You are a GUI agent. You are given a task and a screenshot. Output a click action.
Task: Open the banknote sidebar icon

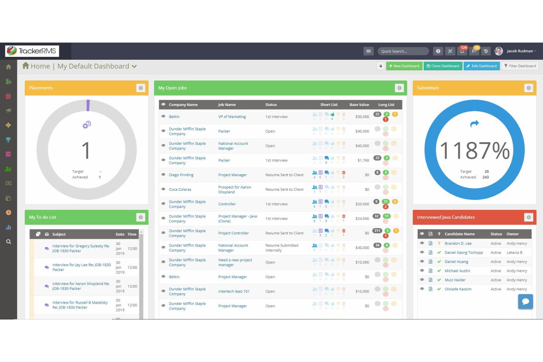coord(8,183)
